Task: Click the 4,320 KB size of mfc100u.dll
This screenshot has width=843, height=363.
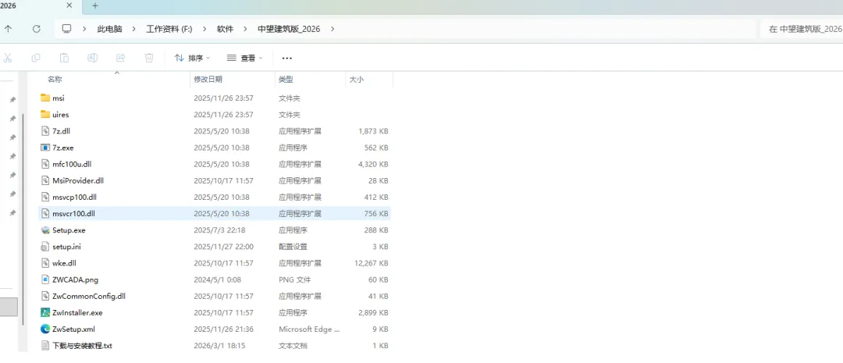Action: pyautogui.click(x=373, y=164)
